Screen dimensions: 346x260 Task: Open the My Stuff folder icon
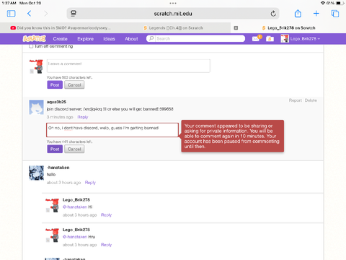270,38
